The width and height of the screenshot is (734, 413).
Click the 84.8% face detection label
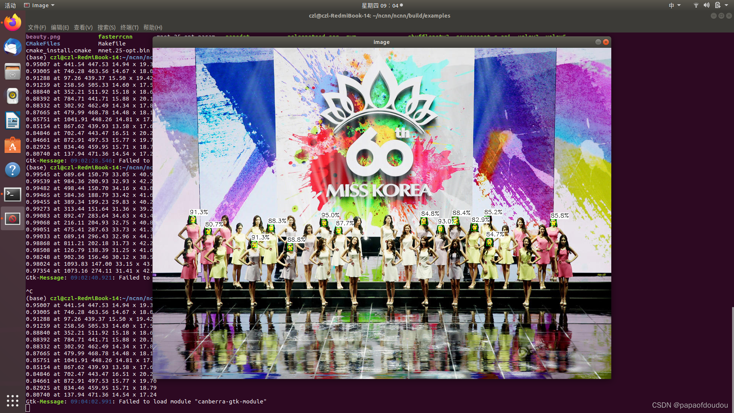[430, 214]
